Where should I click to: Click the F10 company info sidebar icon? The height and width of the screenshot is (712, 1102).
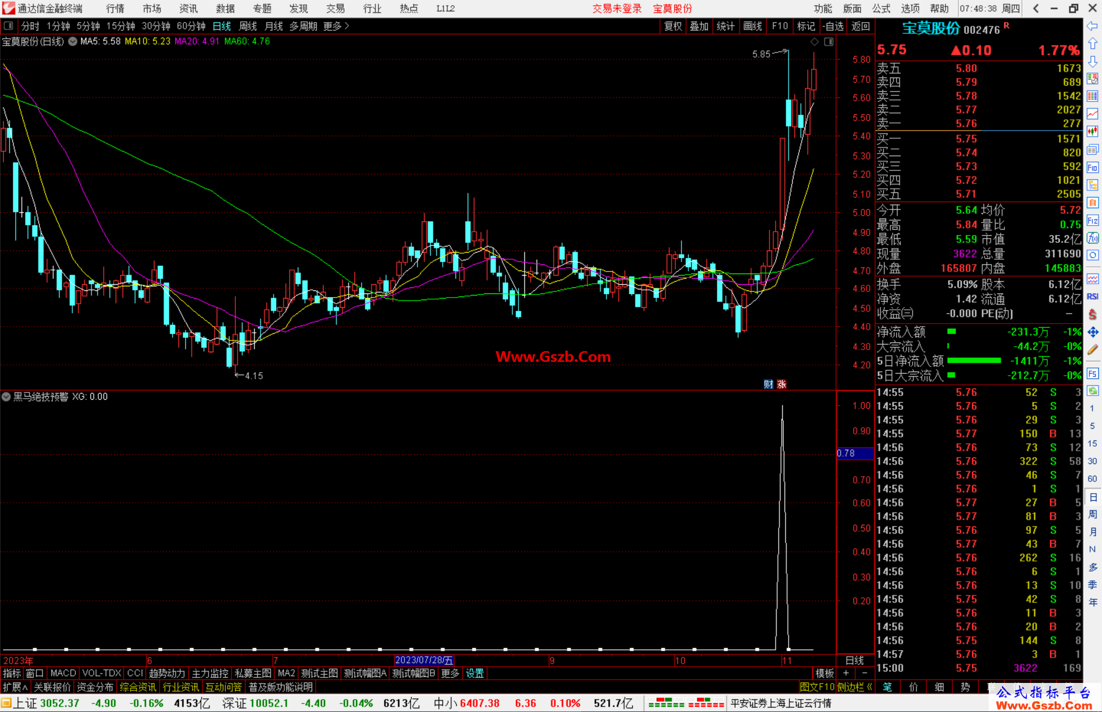1092,167
